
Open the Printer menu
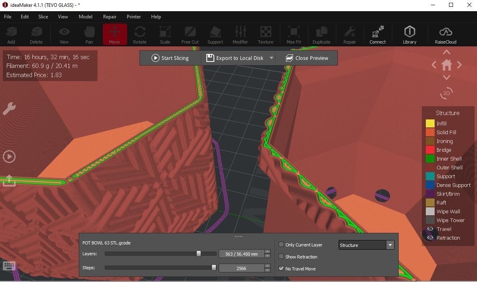(134, 17)
